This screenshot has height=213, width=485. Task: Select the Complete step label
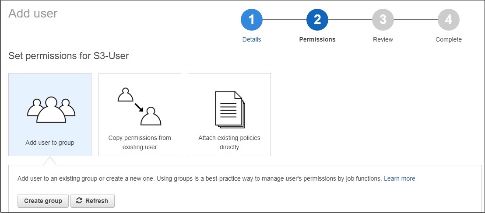449,39
